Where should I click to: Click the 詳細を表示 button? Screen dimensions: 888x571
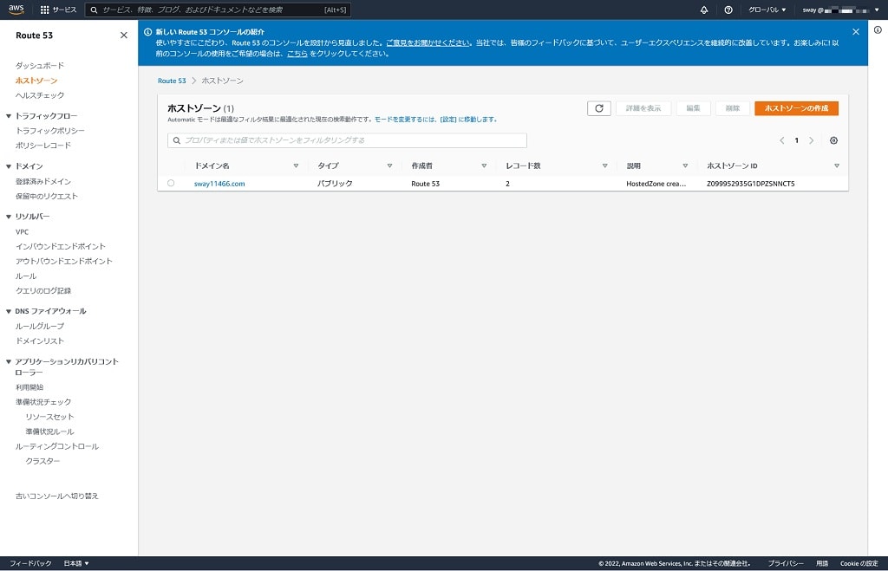tap(643, 108)
